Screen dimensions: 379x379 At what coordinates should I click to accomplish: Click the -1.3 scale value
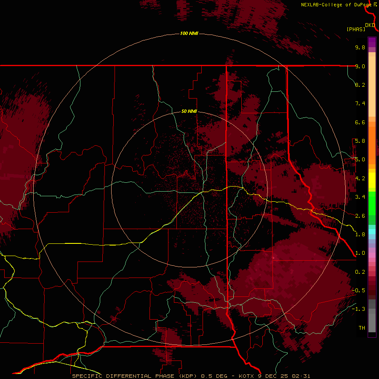[358, 309]
